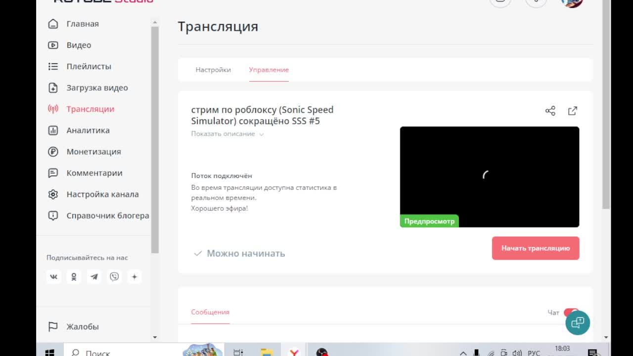This screenshot has width=633, height=356.
Task: Follow on Odnoklassniki social icon
Action: pos(74,277)
